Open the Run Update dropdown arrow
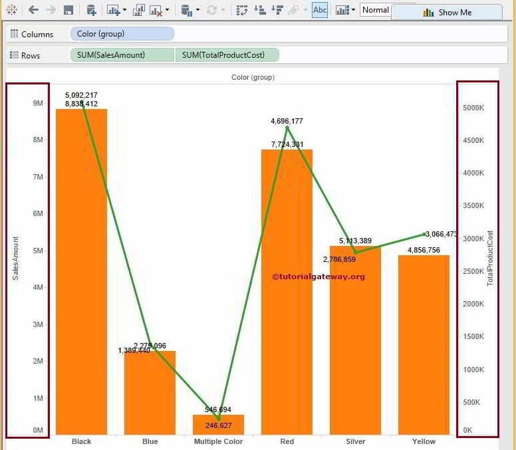Viewport: 516px width, 450px height. tap(223, 10)
